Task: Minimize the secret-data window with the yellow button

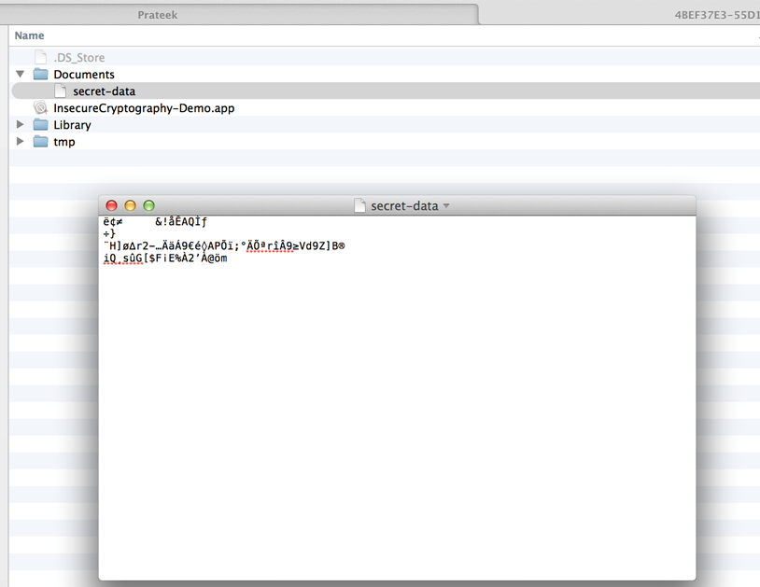Action: 131,205
